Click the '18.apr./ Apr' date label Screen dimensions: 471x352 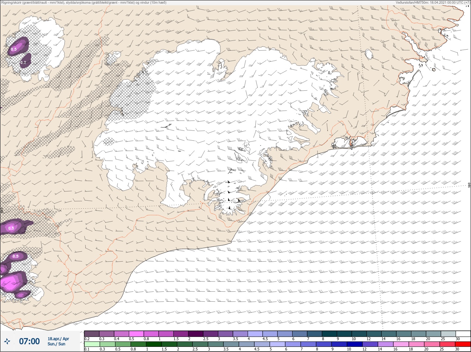[x=58, y=339]
